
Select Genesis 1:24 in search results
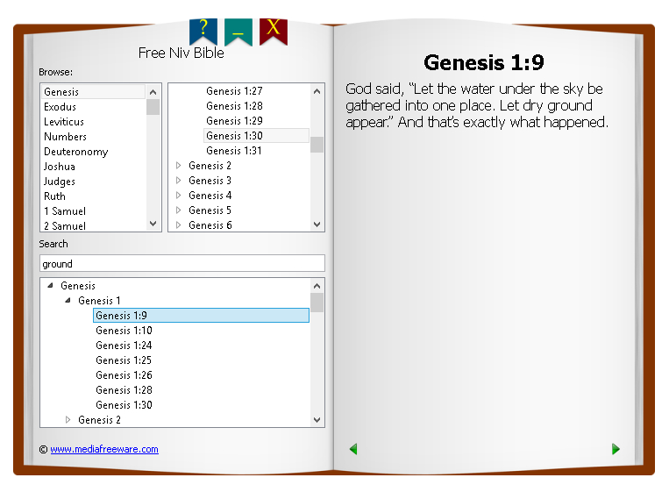(124, 346)
